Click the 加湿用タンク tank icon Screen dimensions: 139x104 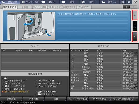point(40,94)
